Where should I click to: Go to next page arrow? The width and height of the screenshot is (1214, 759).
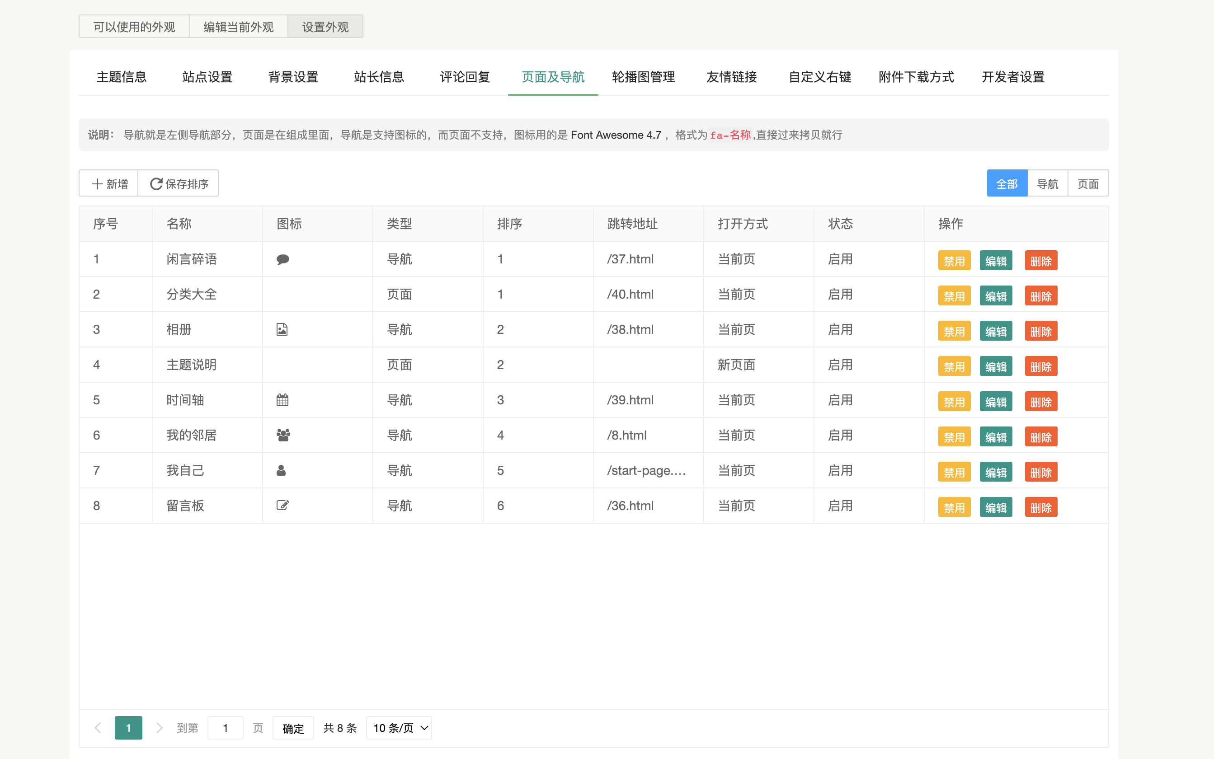pos(159,728)
